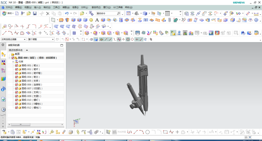
Task: Open the History clock icon in sidebar
Action: coord(3,110)
